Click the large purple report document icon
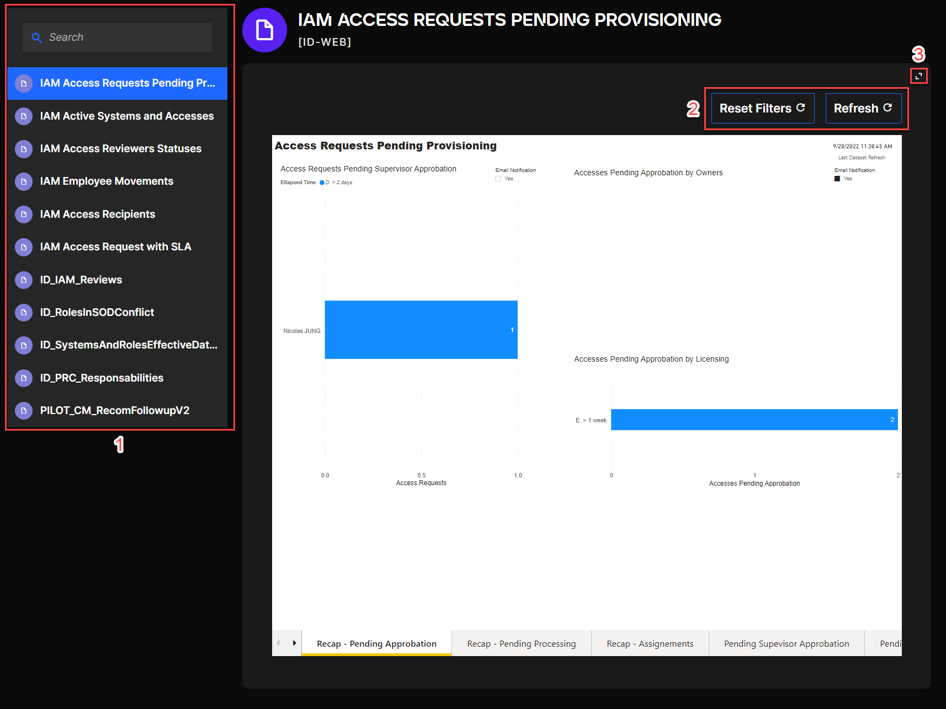Screen dimensions: 946x709 pyautogui.click(x=264, y=30)
